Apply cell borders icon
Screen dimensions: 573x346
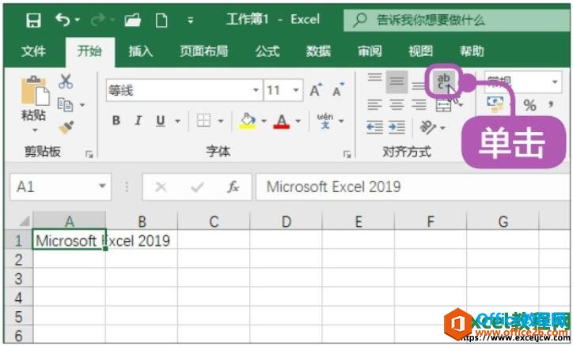click(204, 120)
